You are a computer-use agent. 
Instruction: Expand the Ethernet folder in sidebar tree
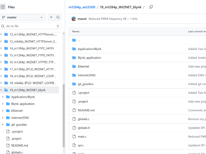pyautogui.click(x=3, y=111)
